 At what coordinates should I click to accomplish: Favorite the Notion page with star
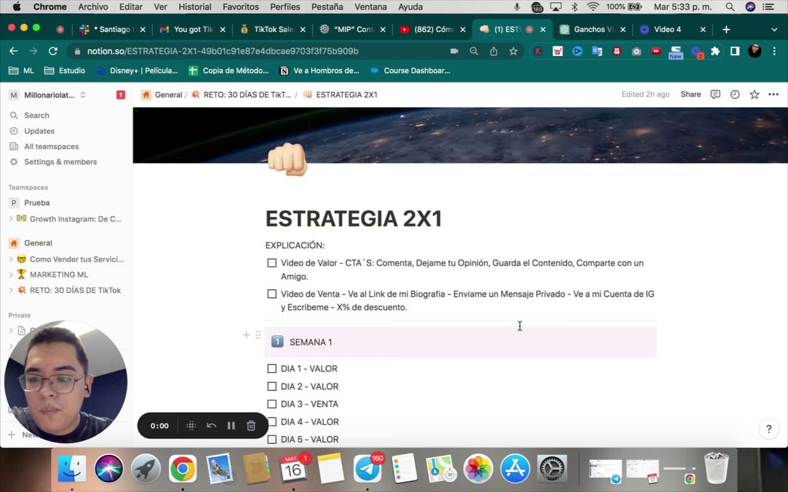[754, 94]
